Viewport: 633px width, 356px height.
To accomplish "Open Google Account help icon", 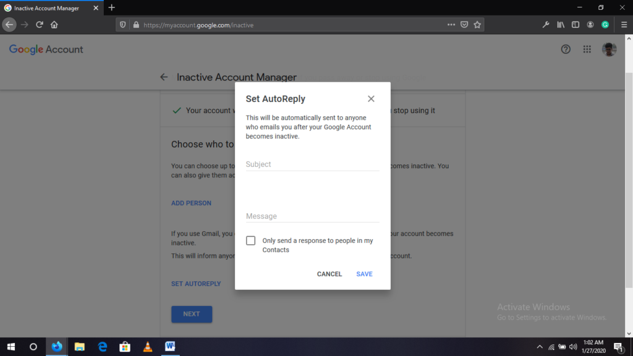I will click(x=566, y=49).
